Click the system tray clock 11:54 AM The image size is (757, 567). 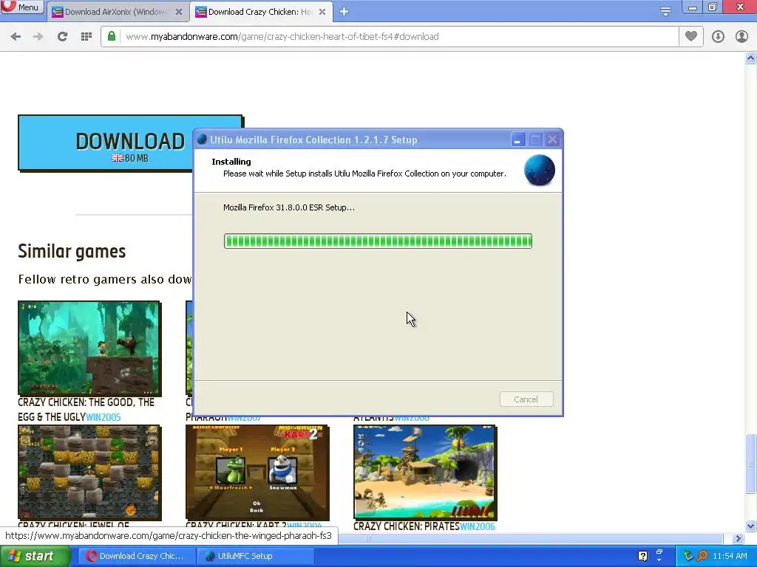(x=730, y=556)
